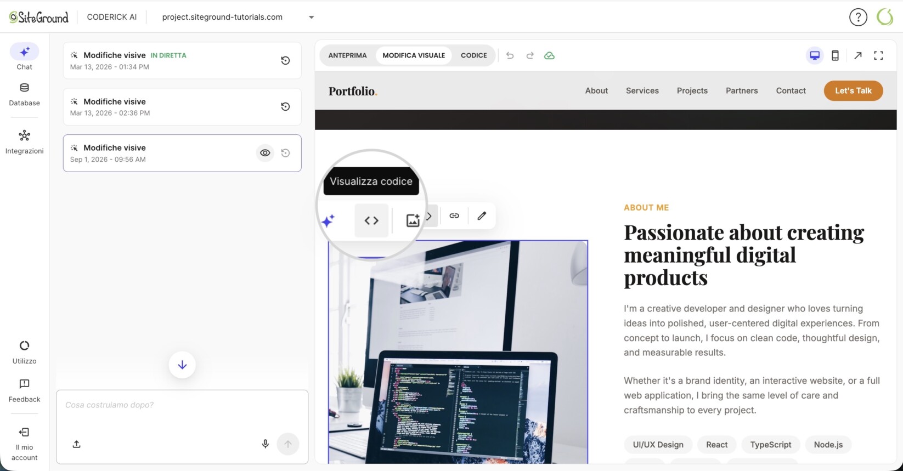Click the Projects nav link

pyautogui.click(x=692, y=90)
